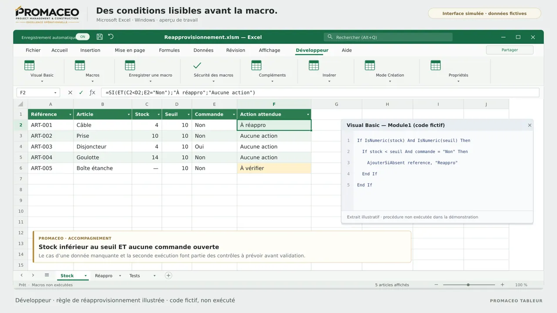Go to the next sheet with right arrow
Screen dimensions: 557x313
(33, 275)
